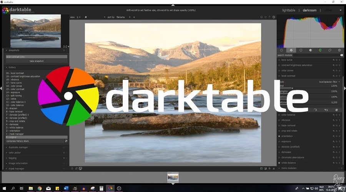The height and width of the screenshot is (192, 346).
Task: Select the favorites module group icon
Action: [x=291, y=50]
